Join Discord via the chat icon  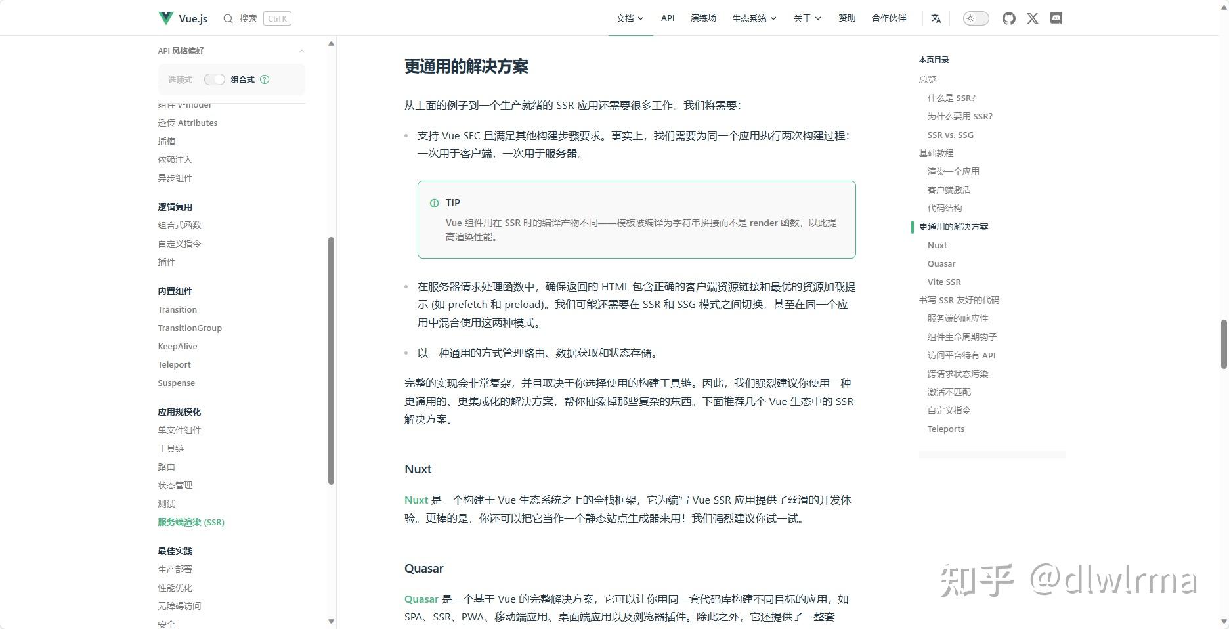tap(1055, 18)
